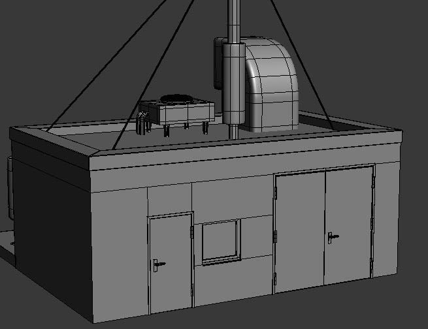
Task: Select the cylinder tank on the left wall
Action: pos(10,187)
